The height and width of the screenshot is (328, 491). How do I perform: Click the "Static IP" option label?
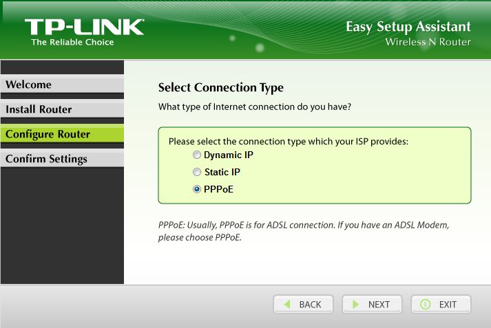click(x=222, y=173)
